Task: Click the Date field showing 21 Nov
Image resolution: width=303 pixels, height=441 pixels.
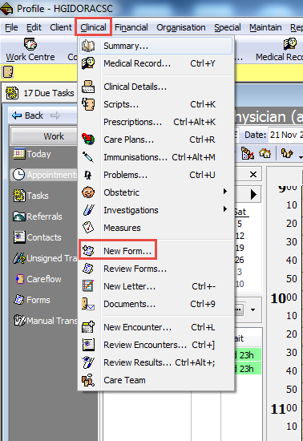Action: pyautogui.click(x=285, y=135)
